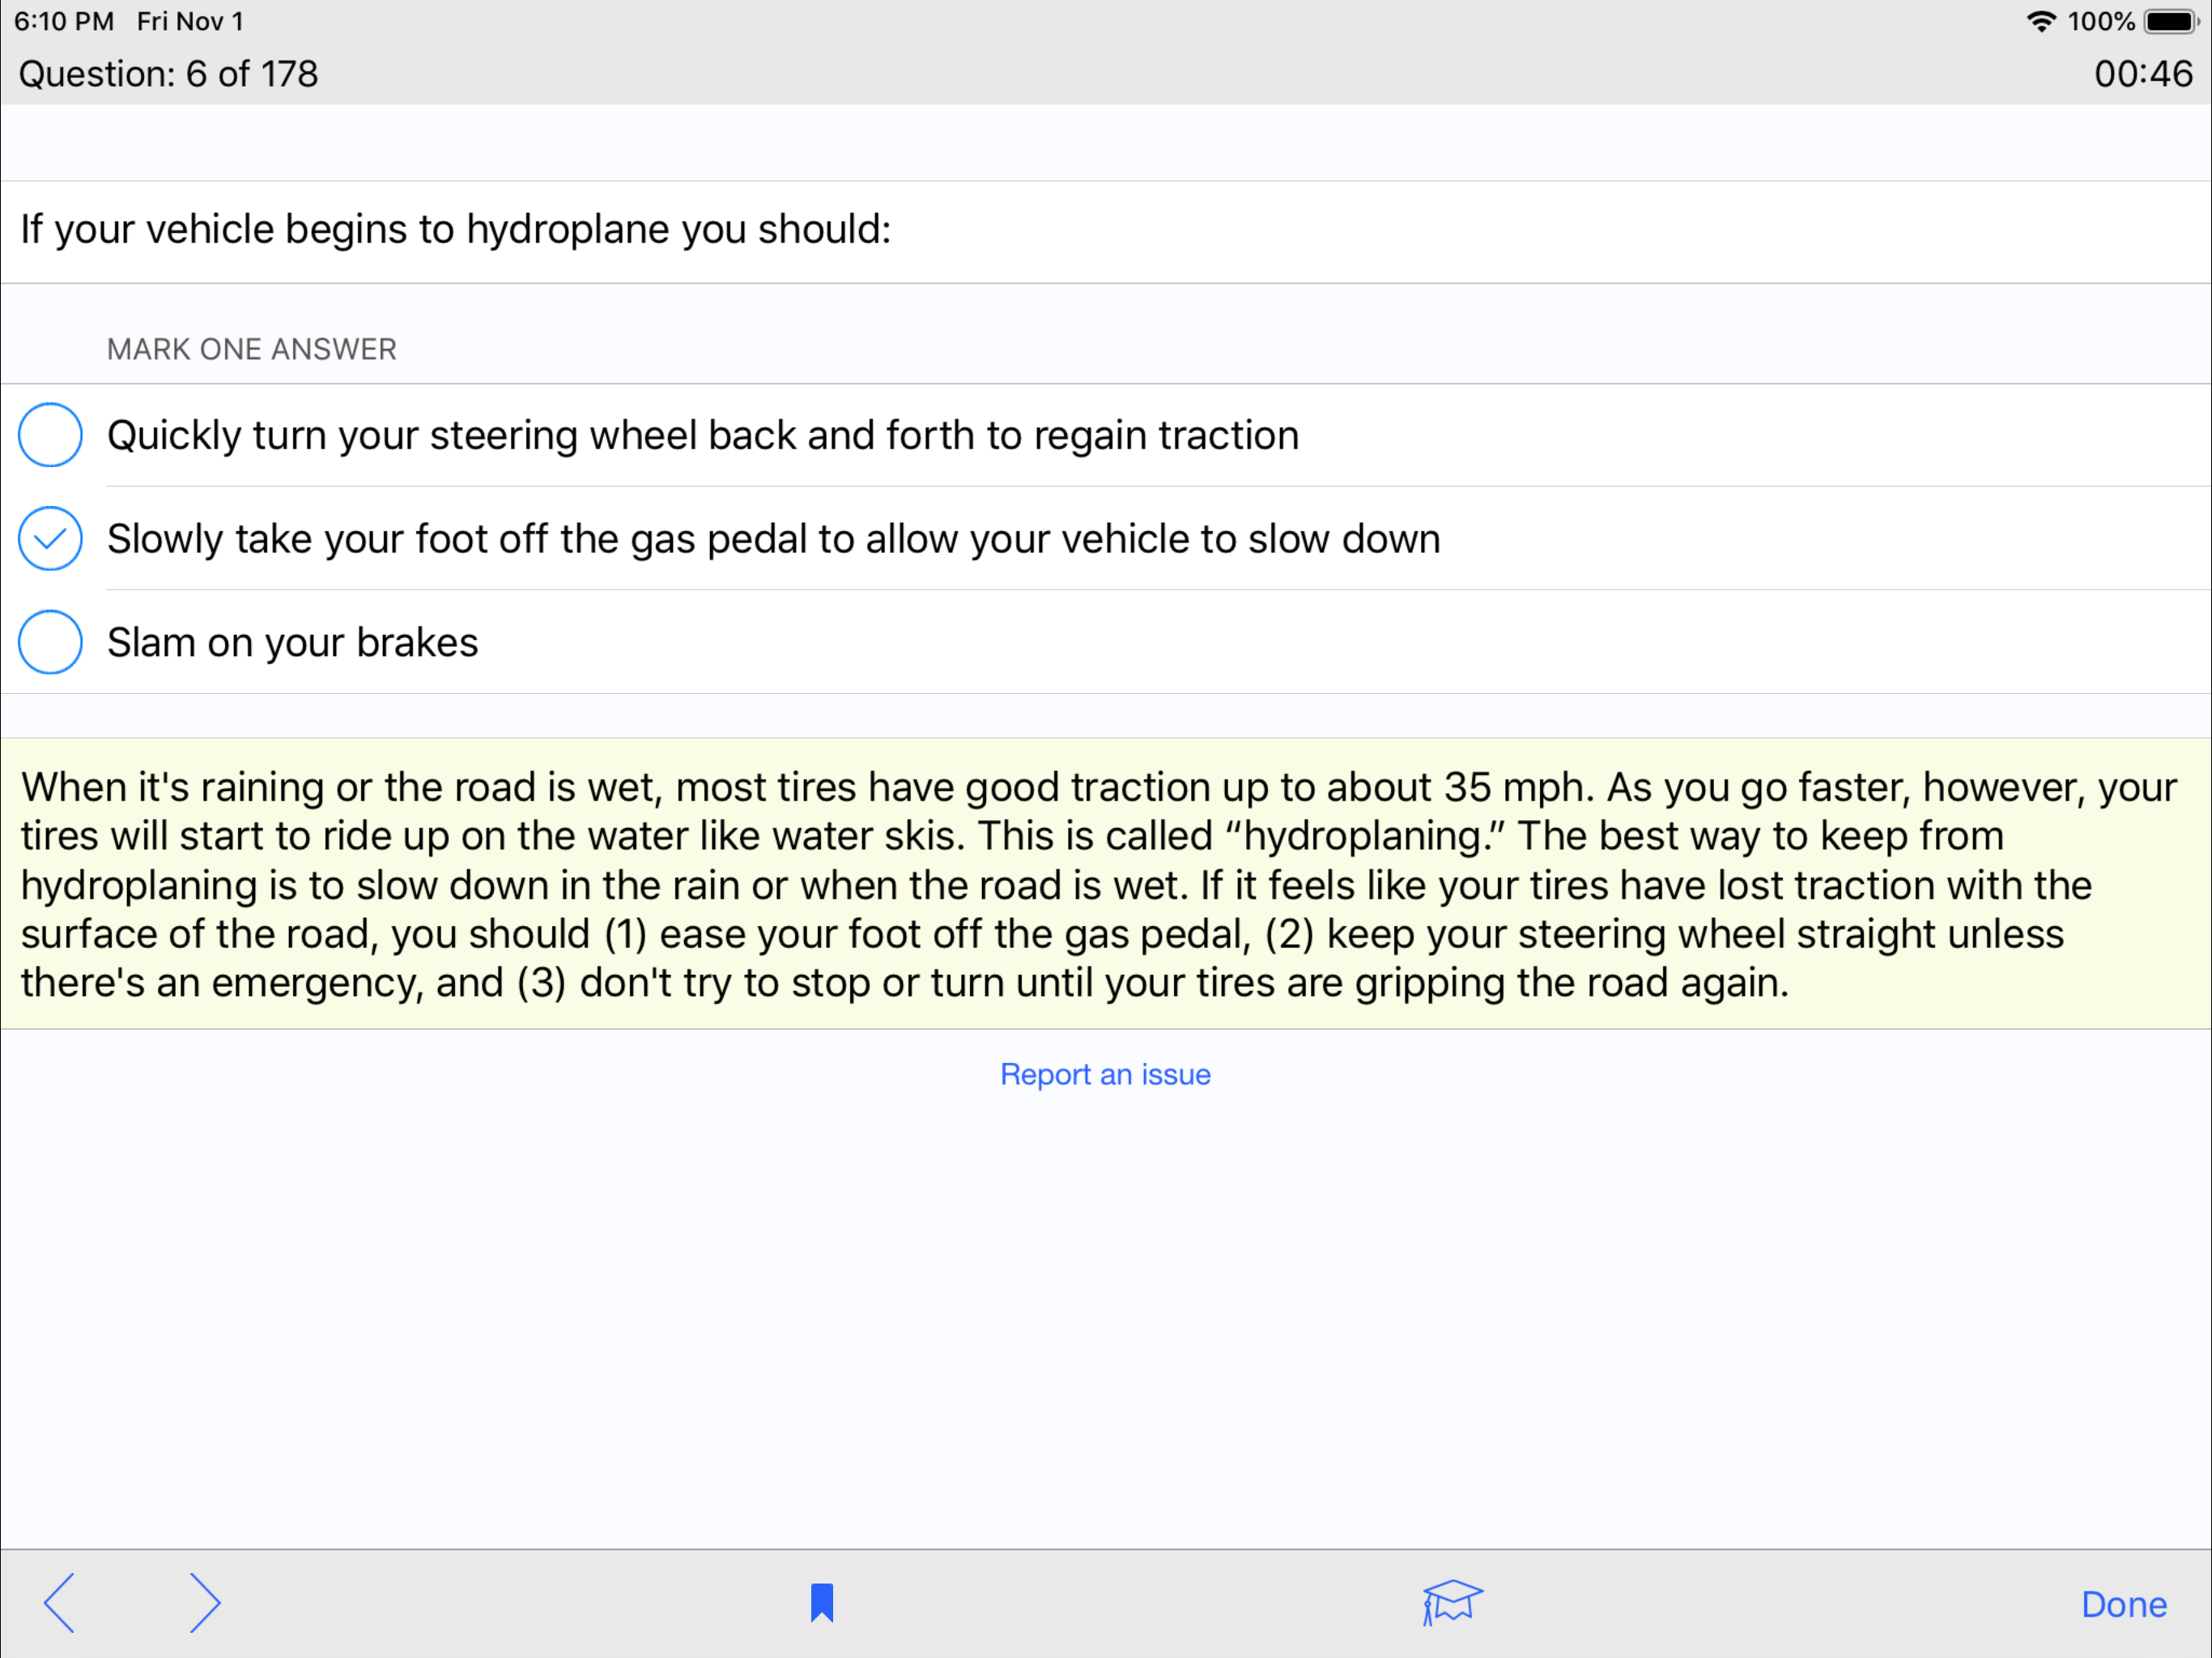Click the Done button
Screen dimensions: 2212x1658
coord(2123,1604)
